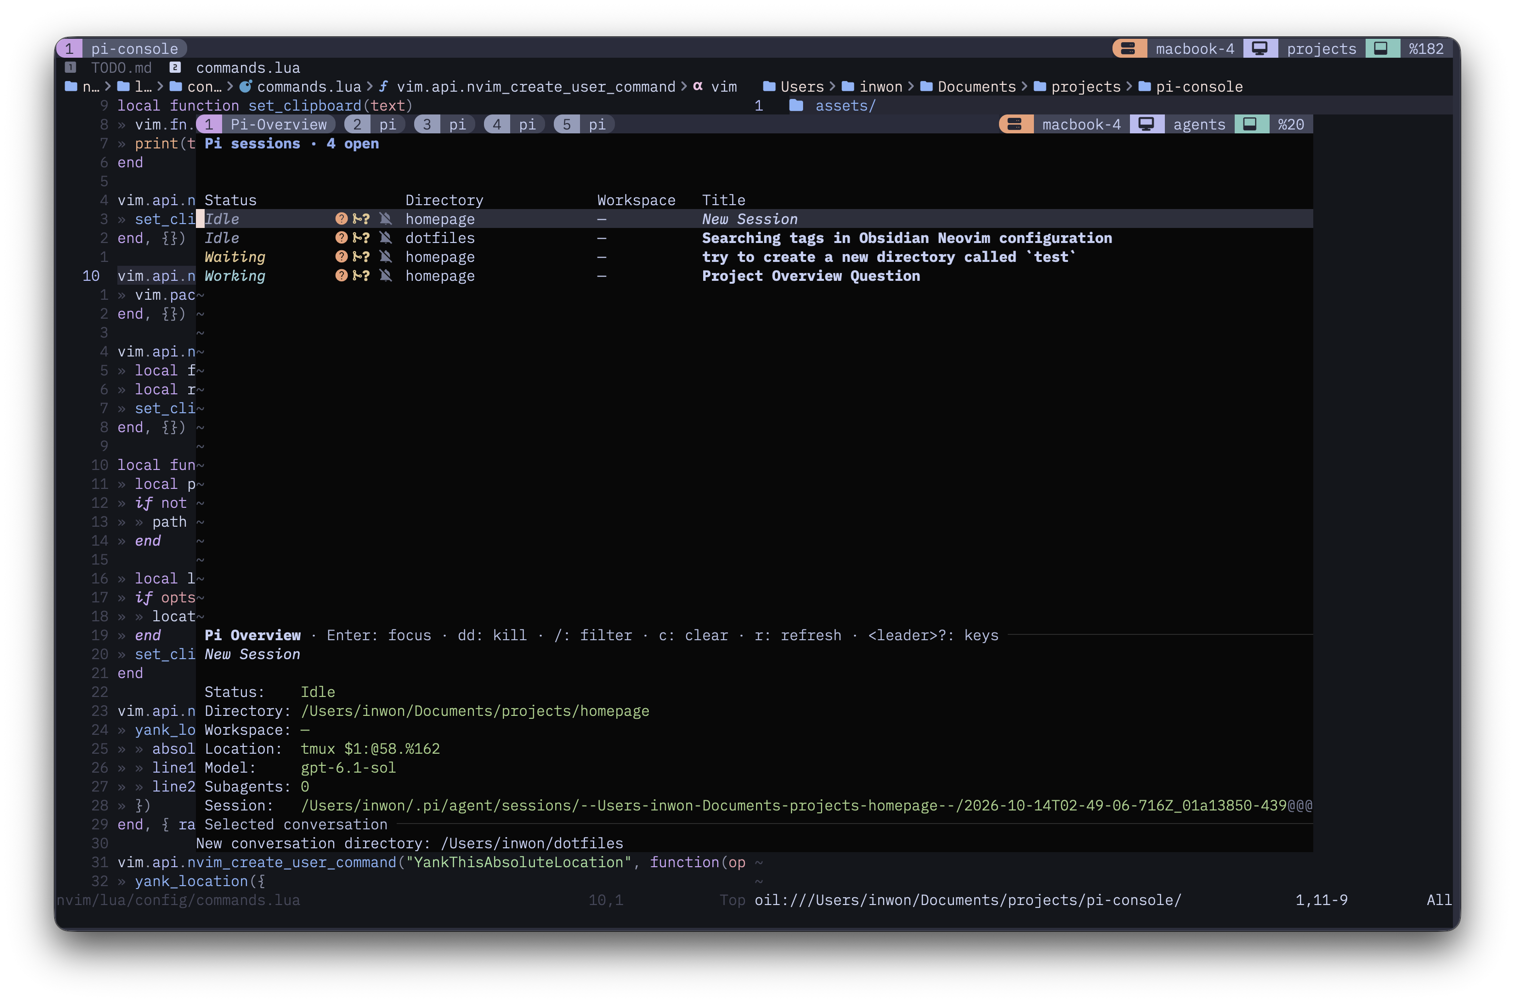The width and height of the screenshot is (1515, 1003).
Task: Open the TODO.md buffer tab
Action: pyautogui.click(x=109, y=67)
